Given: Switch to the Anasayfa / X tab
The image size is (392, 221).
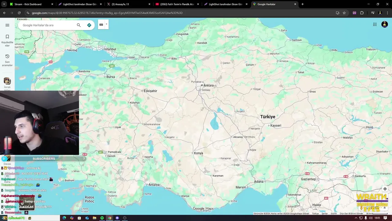Looking at the screenshot, I should point(128,4).
